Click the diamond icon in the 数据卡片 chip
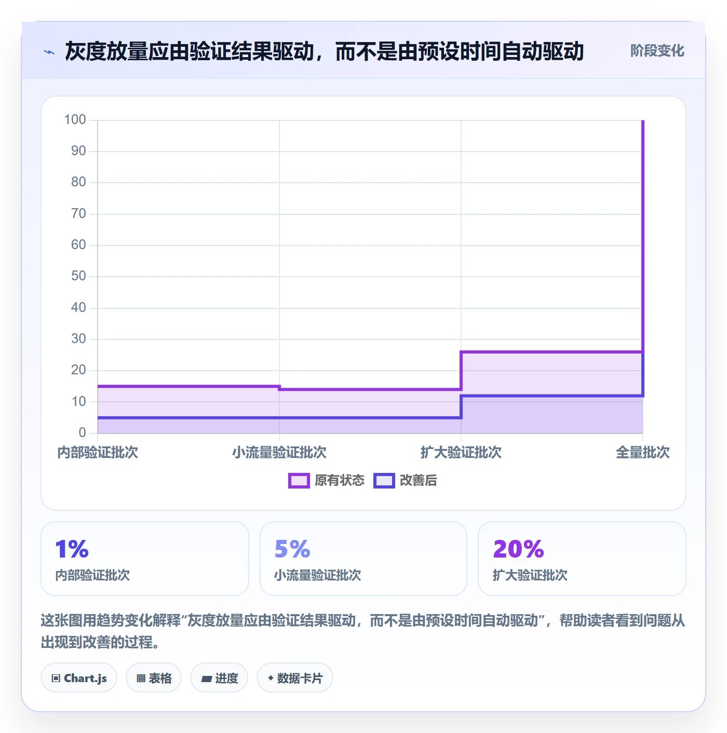Image resolution: width=727 pixels, height=733 pixels. click(x=271, y=678)
